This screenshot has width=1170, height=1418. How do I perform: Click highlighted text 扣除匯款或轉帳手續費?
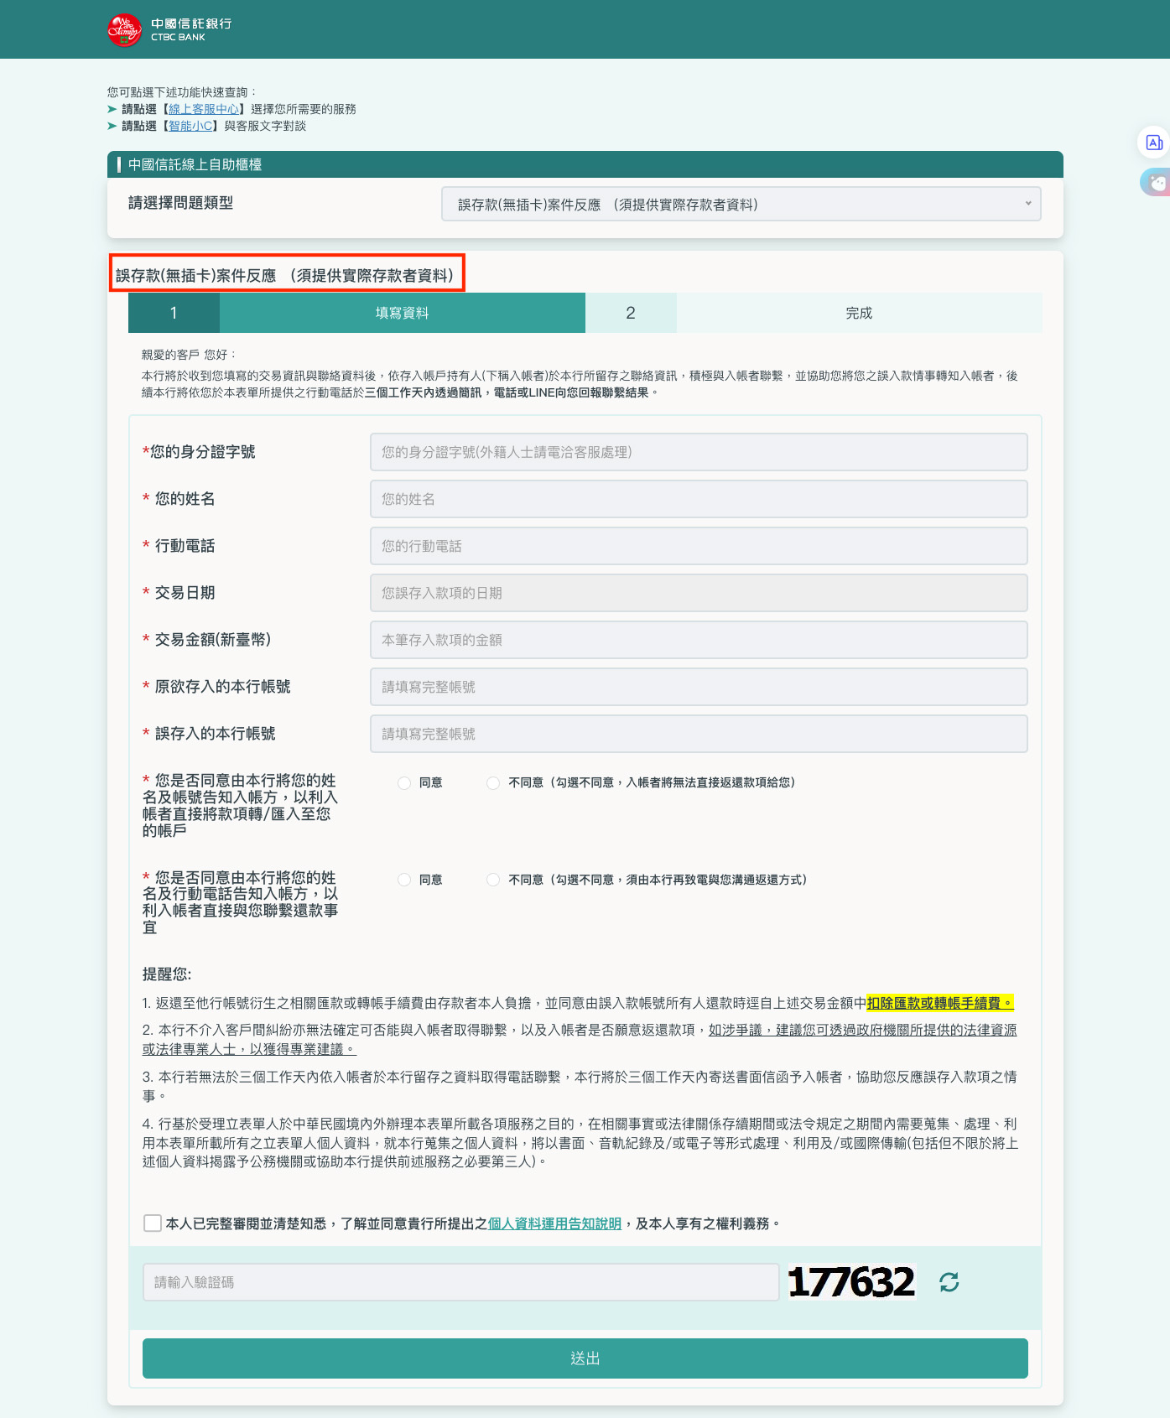coord(940,1003)
